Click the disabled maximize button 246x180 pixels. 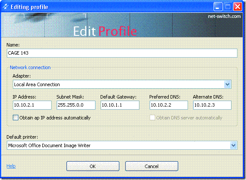coord(228,7)
